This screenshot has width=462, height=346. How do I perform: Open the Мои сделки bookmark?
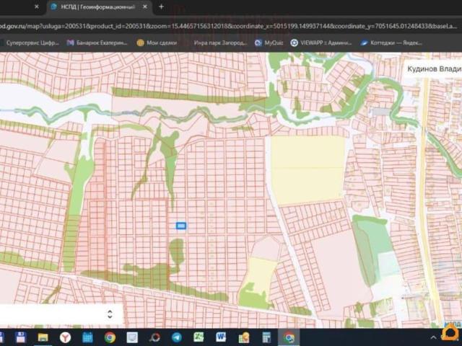tap(157, 43)
